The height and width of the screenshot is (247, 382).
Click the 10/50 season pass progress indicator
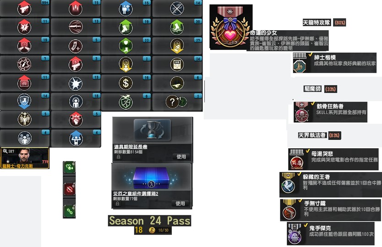[163, 230]
